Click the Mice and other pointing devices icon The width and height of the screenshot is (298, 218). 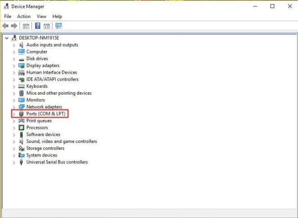(x=21, y=93)
